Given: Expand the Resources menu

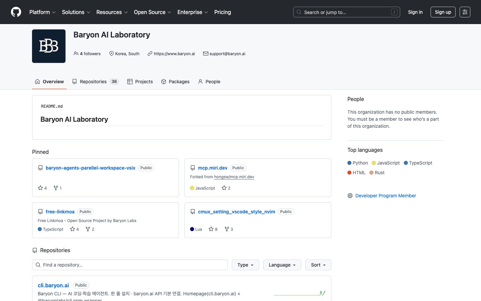Looking at the screenshot, I should tap(112, 12).
